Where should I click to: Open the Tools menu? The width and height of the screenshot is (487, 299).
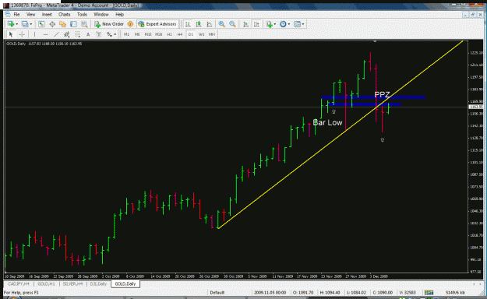[82, 15]
